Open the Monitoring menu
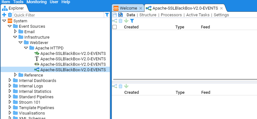The height and width of the screenshot is (119, 257). click(37, 2)
